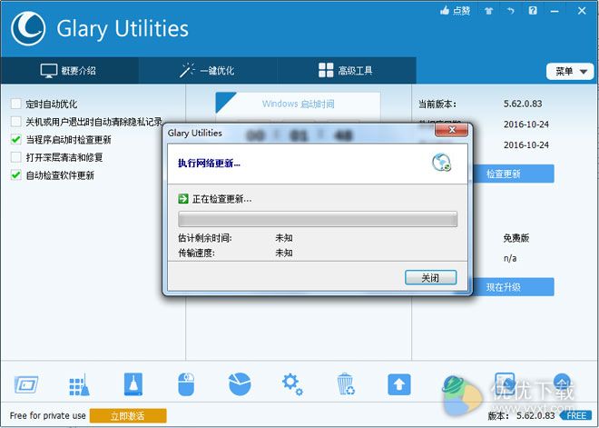Uncheck 自动检查软件更新 option
This screenshot has height=428, width=599.
click(x=16, y=175)
